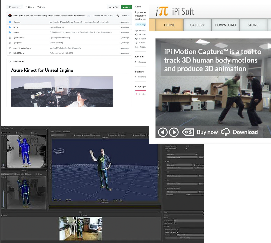Open the GALLERY tab
Viewport: 271px width, 243px height.
point(197,25)
